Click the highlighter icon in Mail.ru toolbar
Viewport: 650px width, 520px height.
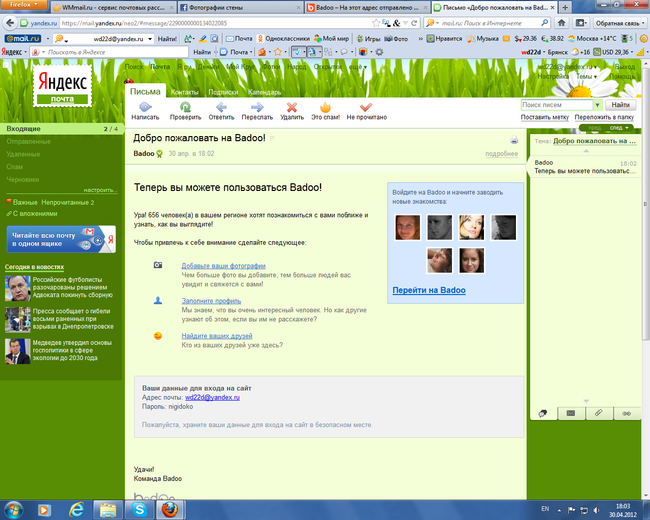pyautogui.click(x=203, y=39)
